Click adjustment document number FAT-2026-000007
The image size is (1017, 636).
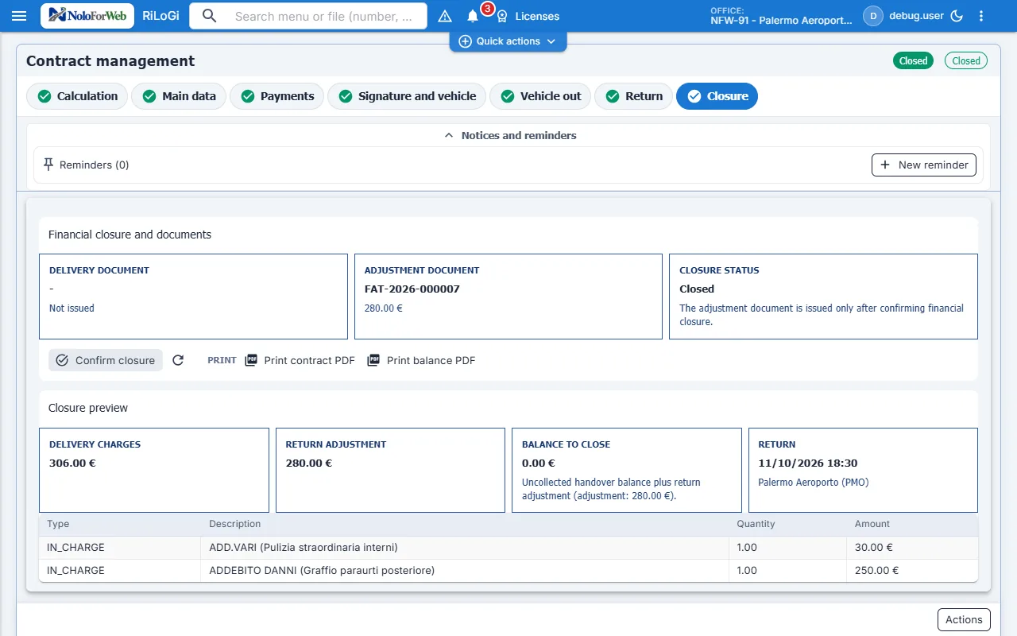[412, 289]
